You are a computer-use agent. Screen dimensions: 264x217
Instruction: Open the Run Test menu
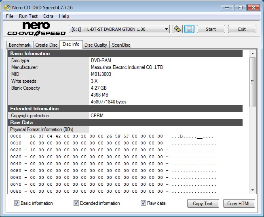point(28,16)
